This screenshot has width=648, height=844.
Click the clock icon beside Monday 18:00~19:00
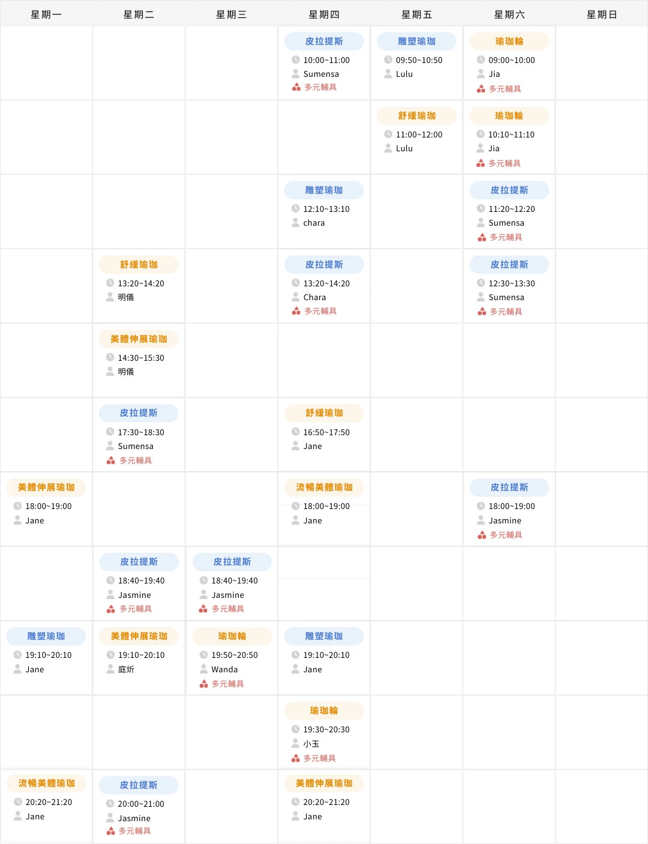18,506
